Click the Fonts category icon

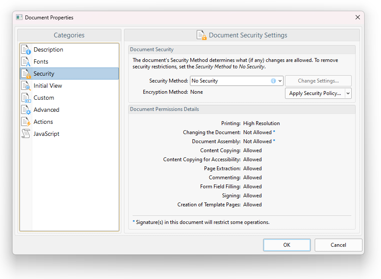pos(26,61)
